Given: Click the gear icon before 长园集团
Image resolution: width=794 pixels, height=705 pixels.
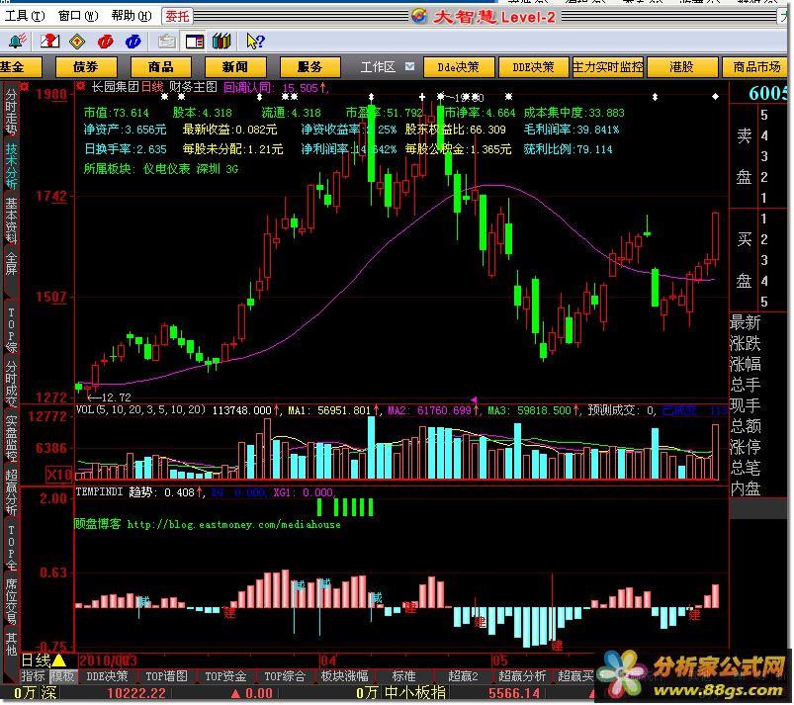Looking at the screenshot, I should click(80, 86).
